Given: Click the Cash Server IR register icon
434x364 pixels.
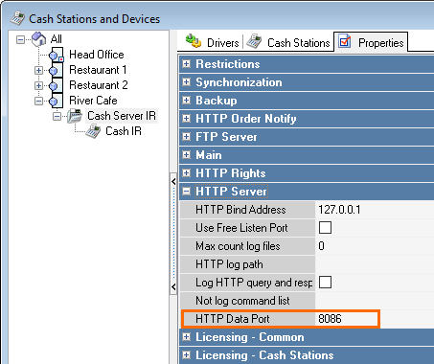Looking at the screenshot, I should coord(75,116).
